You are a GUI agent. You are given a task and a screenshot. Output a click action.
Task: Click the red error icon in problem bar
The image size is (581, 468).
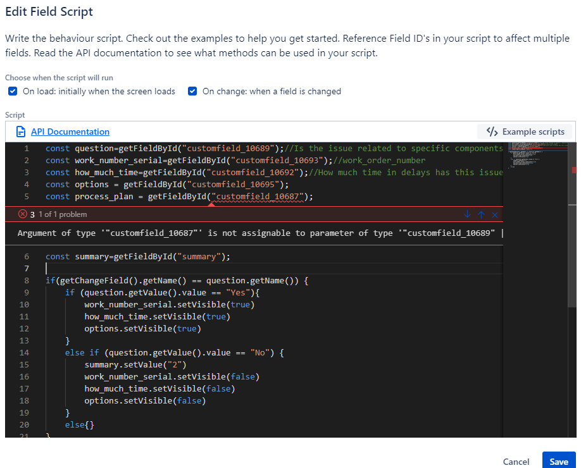(x=23, y=214)
